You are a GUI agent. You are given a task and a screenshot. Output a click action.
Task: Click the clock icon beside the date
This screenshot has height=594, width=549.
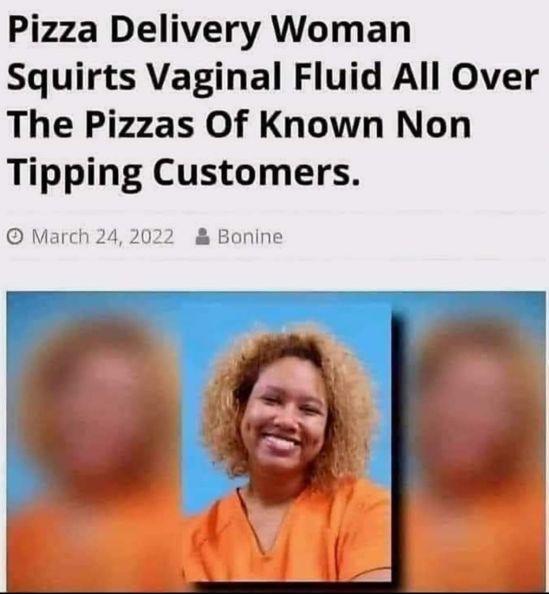click(15, 237)
